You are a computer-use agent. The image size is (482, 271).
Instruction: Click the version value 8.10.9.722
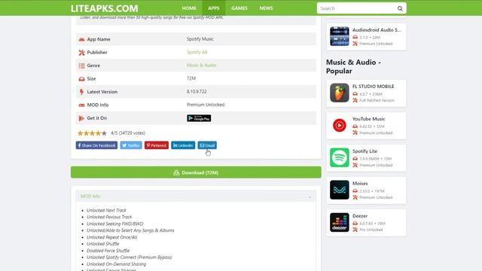click(x=197, y=92)
